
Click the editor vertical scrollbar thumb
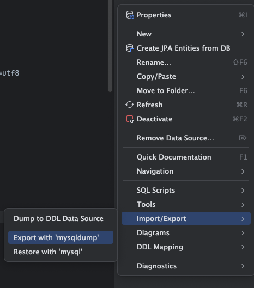110,46
